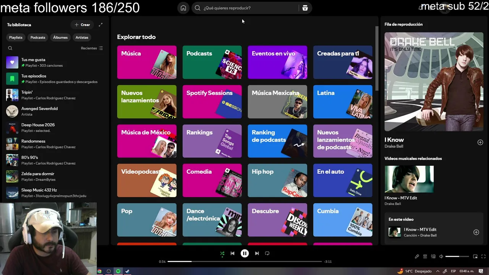Adjust the volume slider
489x275 pixels.
[x=457, y=257]
